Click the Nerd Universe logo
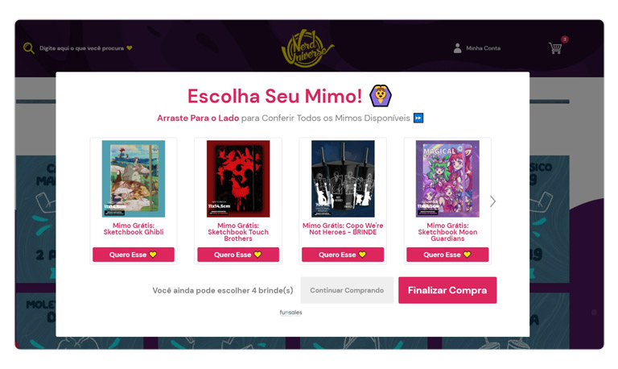The height and width of the screenshot is (369, 618). [307, 48]
